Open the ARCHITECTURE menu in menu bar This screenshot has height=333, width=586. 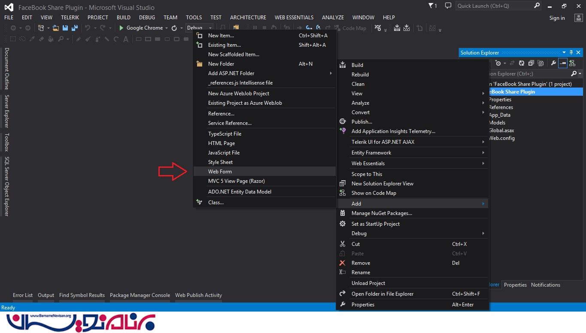(248, 18)
